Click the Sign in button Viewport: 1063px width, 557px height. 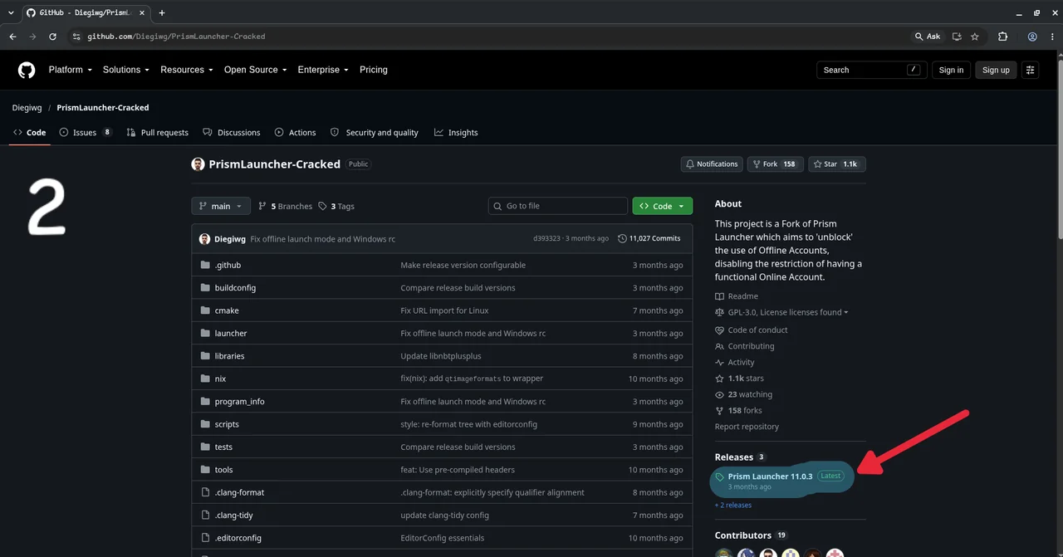(x=951, y=70)
